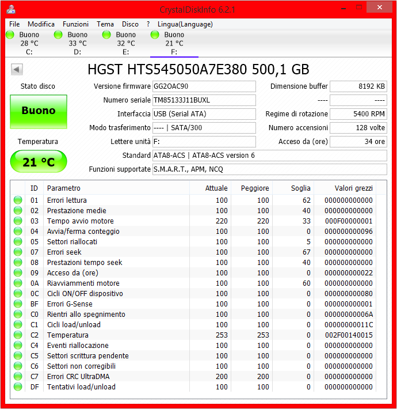Click status circle for Settori scrittura pendente

click(x=18, y=356)
